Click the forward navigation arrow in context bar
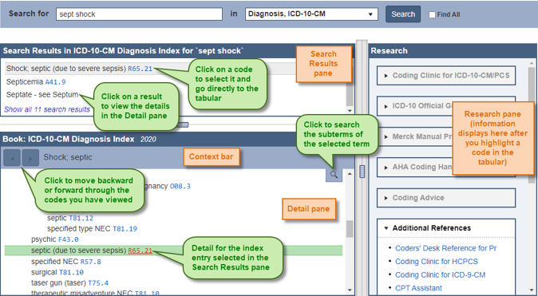Viewport: 538px width, 296px height. (x=30, y=158)
